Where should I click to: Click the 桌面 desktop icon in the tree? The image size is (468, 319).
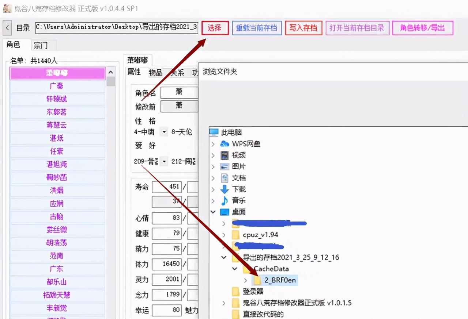pos(224,212)
